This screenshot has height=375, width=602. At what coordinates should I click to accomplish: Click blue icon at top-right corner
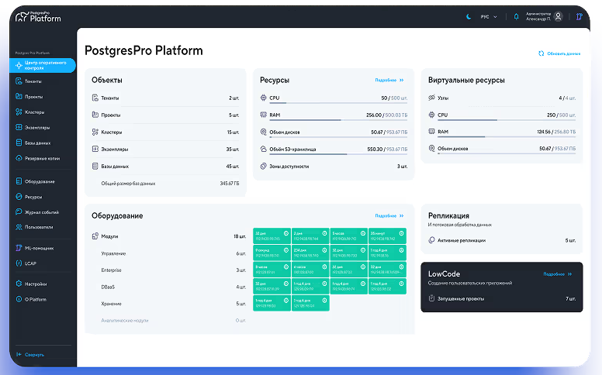(579, 16)
